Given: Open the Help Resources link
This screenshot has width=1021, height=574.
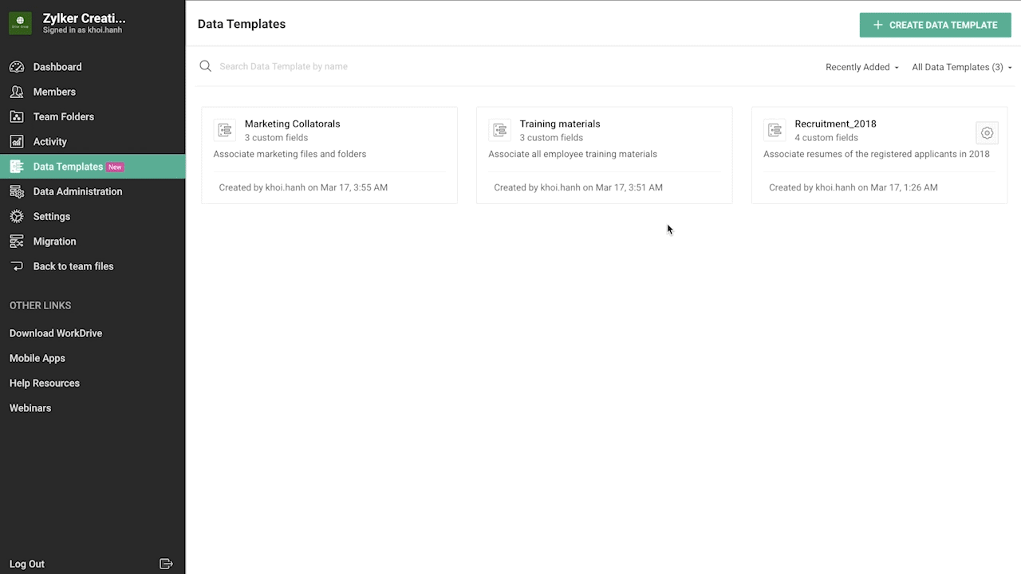Looking at the screenshot, I should pos(45,383).
